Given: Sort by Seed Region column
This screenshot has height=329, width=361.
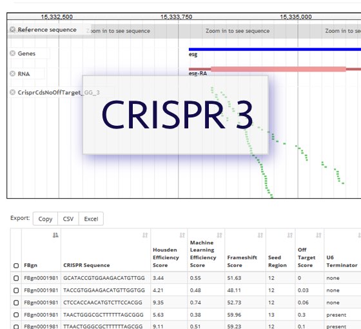Looking at the screenshot, I should coord(289,235).
